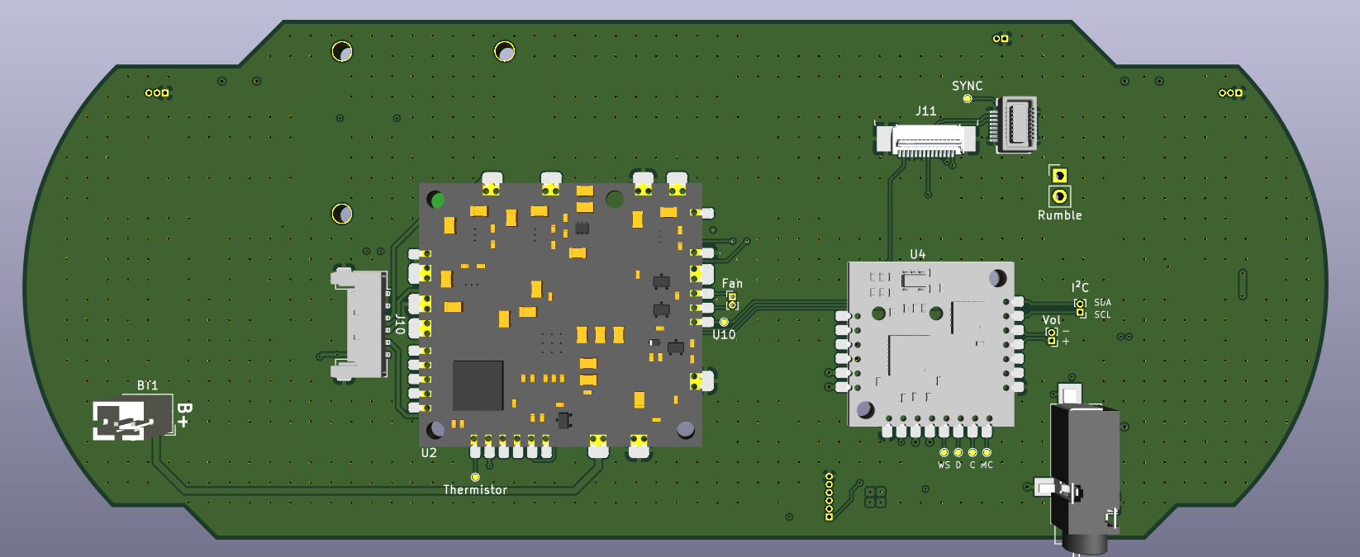Select the Fan header pads

click(x=731, y=300)
